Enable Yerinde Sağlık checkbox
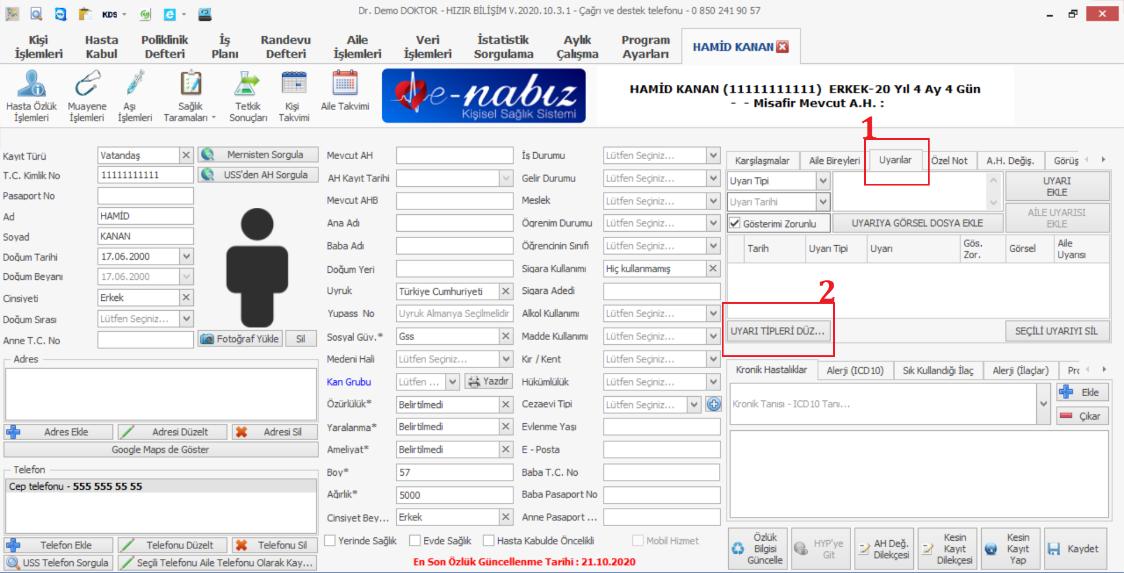 click(330, 540)
